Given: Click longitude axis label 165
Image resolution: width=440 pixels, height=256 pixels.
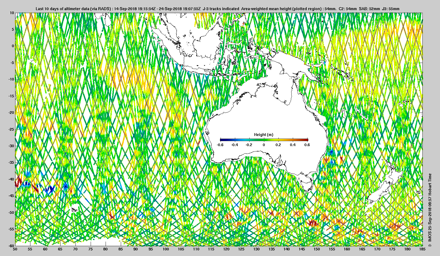Looking at the screenshot, I should (x=362, y=249).
